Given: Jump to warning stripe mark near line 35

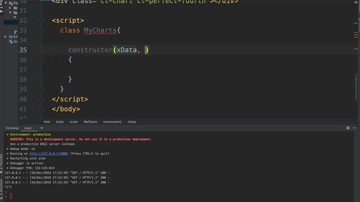Looking at the screenshot, I should coord(355,49).
